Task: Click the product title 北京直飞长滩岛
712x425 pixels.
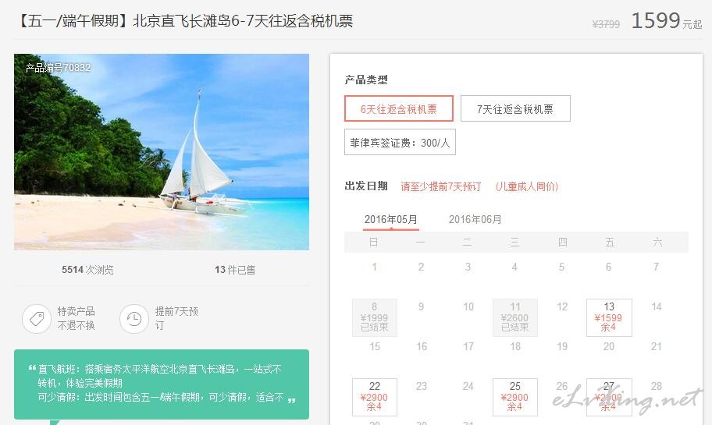Action: point(185,21)
